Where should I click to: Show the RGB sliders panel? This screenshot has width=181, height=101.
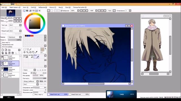[27, 11]
